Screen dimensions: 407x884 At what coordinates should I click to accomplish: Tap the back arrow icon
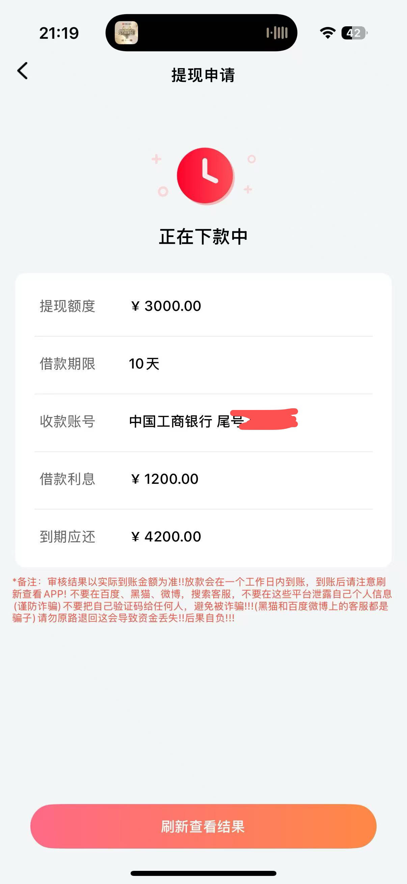[23, 71]
